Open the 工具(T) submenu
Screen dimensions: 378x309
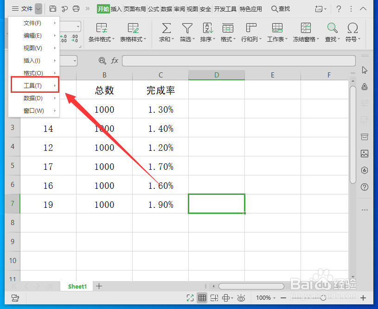[35, 85]
